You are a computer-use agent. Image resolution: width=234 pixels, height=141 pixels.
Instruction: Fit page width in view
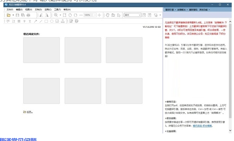click(x=75, y=15)
